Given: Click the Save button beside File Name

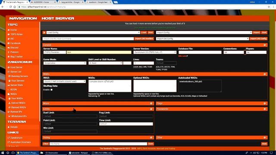Looking at the screenshot, I should (151, 144).
